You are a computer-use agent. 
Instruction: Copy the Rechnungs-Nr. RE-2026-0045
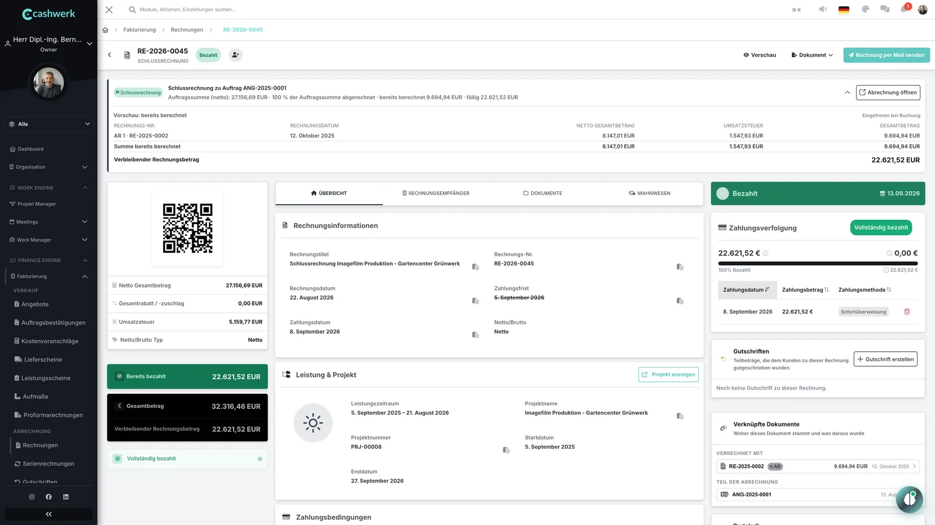coord(680,267)
